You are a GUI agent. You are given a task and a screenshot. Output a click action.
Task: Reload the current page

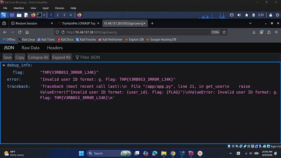coord(20,32)
